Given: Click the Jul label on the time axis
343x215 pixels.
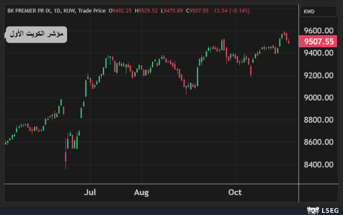Looking at the screenshot, I should [x=90, y=192].
